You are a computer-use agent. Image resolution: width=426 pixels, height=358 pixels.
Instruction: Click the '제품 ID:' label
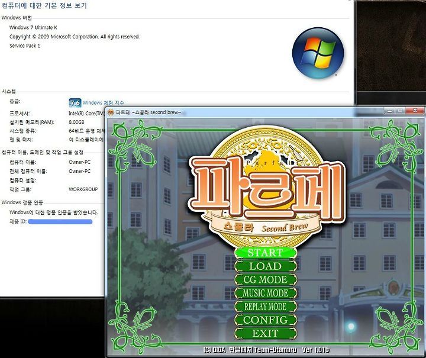18,222
